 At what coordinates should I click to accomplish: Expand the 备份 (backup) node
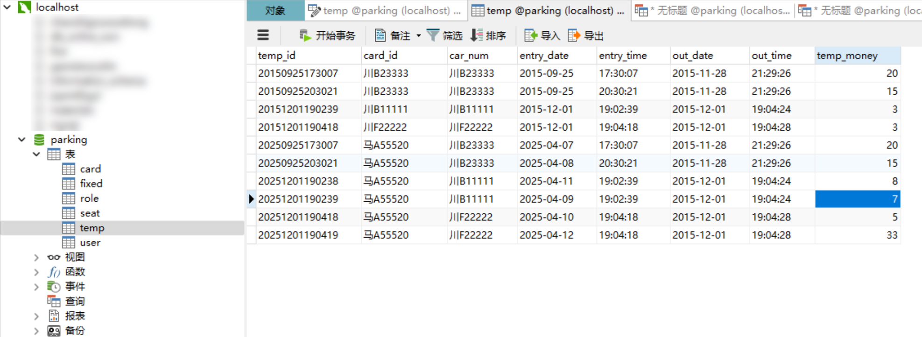pos(36,331)
